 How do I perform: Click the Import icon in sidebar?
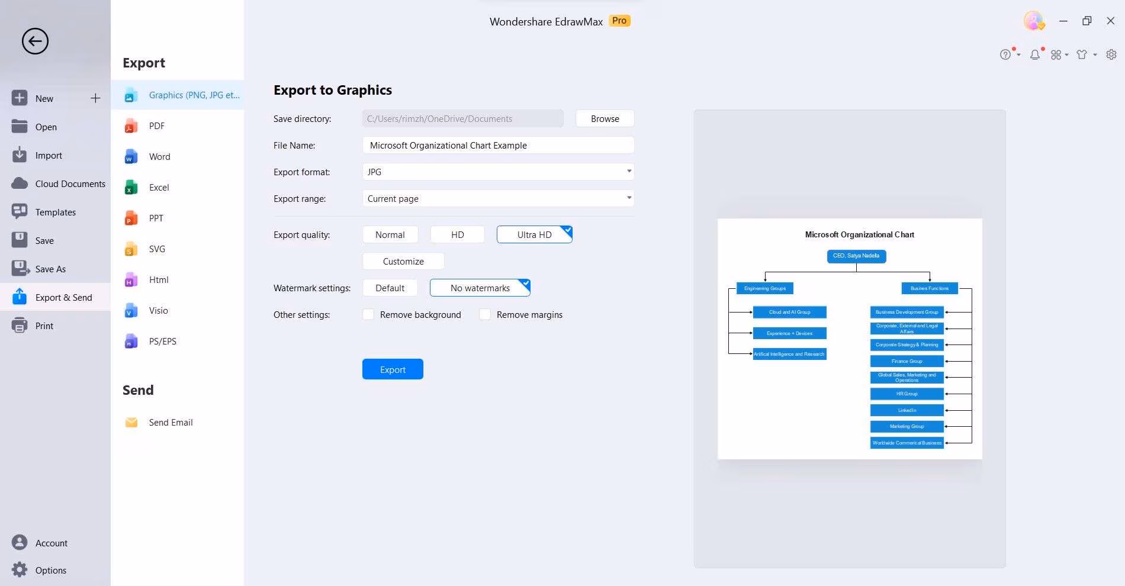(x=20, y=154)
